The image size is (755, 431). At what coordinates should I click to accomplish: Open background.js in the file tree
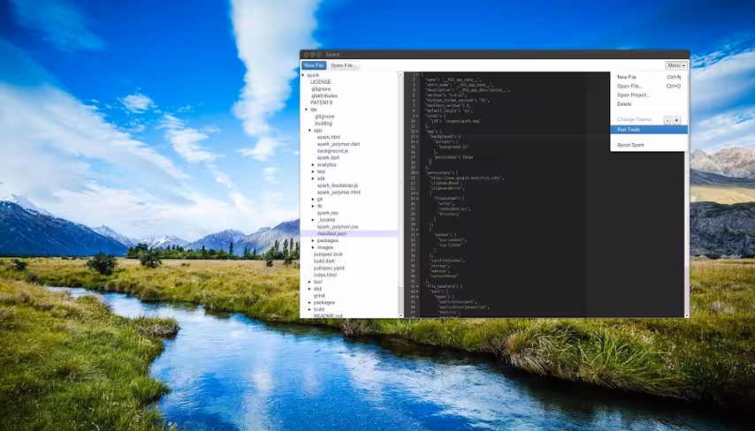[x=332, y=151]
